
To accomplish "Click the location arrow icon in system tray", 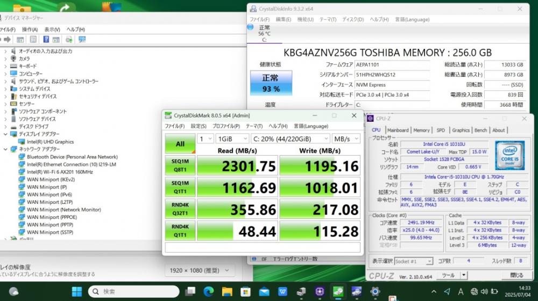I will (447, 291).
